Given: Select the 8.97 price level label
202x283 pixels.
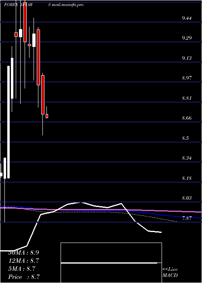Looking at the screenshot, I should click(187, 78).
